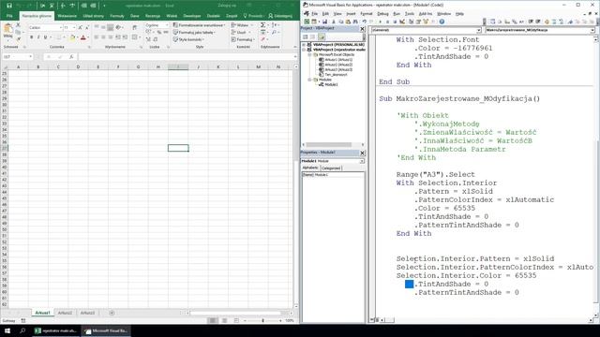
Task: Click the Save icon in Excel's quick access toolbar
Action: [9, 6]
